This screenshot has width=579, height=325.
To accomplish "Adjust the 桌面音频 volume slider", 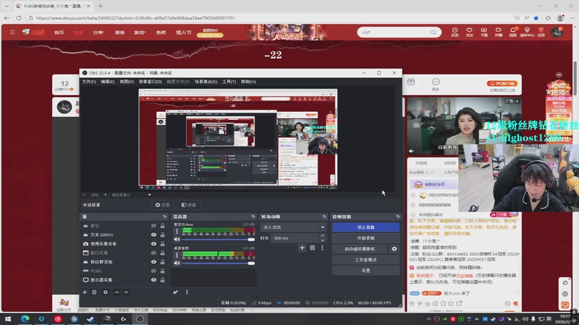I will pos(218,263).
